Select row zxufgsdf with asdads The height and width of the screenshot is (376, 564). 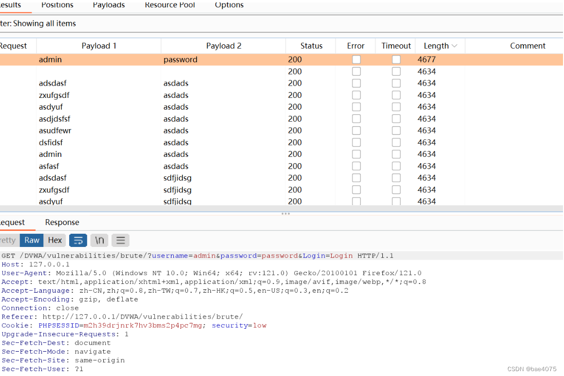coord(282,95)
